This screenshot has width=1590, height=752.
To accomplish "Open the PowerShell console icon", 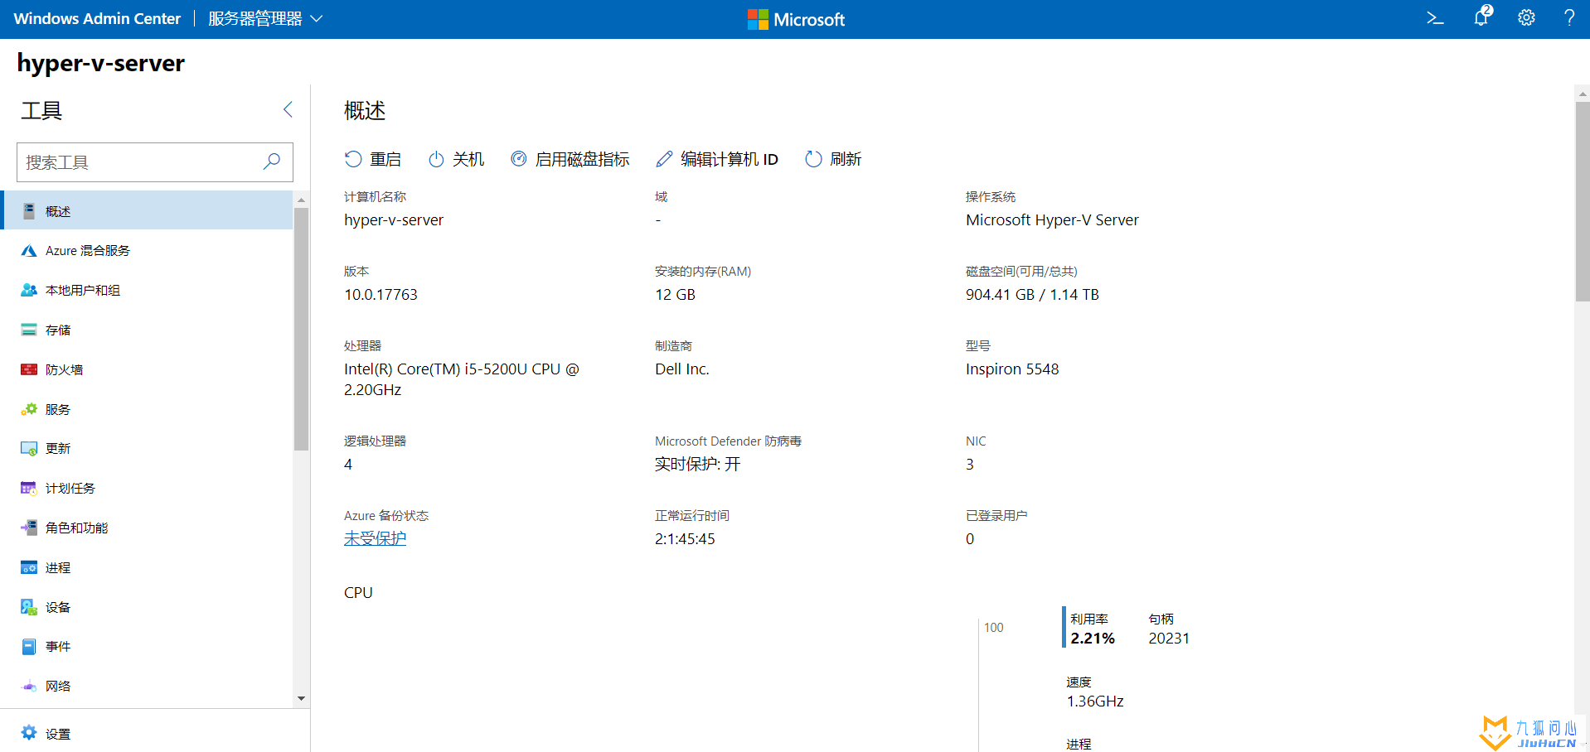I will tap(1435, 18).
